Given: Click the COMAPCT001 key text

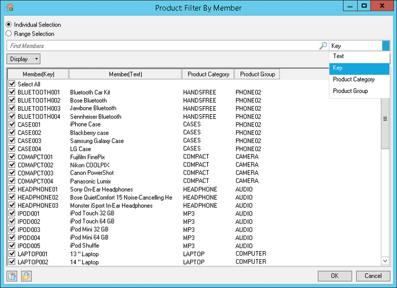Looking at the screenshot, I should coord(35,157).
